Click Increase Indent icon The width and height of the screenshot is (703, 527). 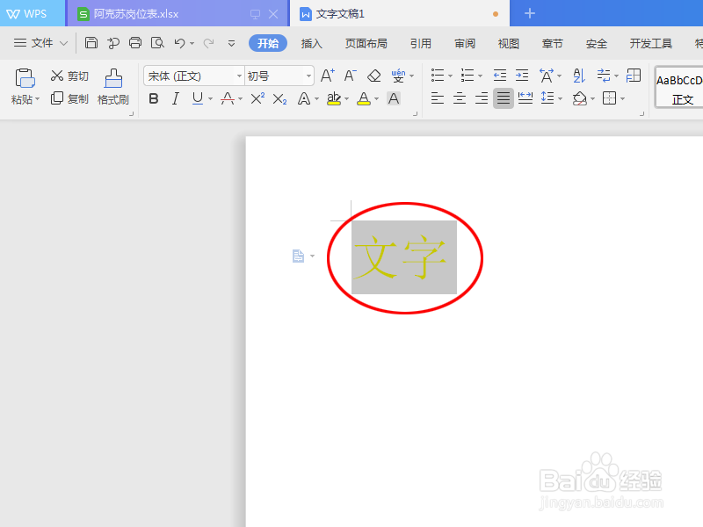tap(522, 76)
